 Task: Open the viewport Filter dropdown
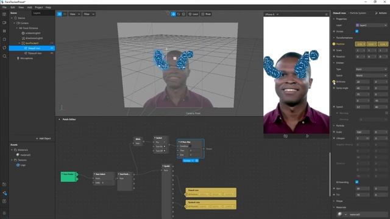[89, 14]
